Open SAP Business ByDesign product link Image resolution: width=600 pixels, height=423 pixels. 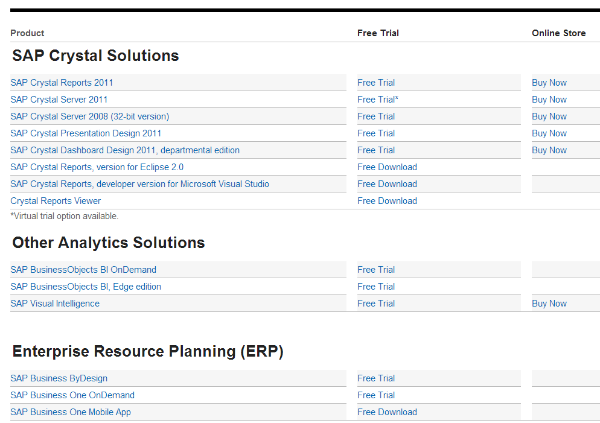pyautogui.click(x=59, y=378)
